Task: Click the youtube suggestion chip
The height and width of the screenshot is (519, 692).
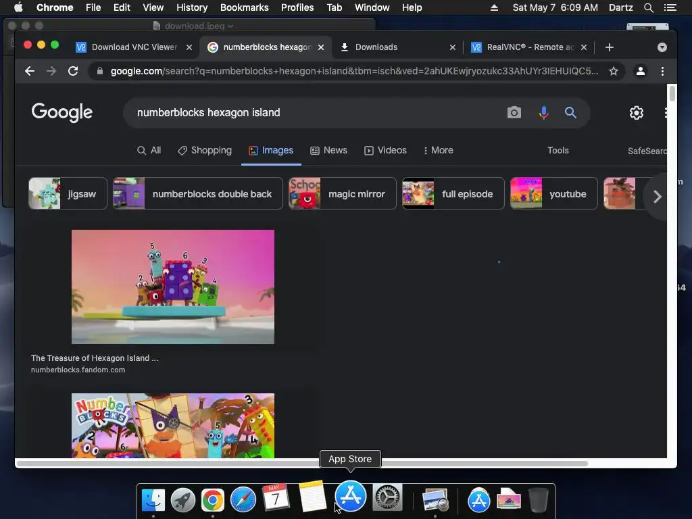Action: point(554,193)
